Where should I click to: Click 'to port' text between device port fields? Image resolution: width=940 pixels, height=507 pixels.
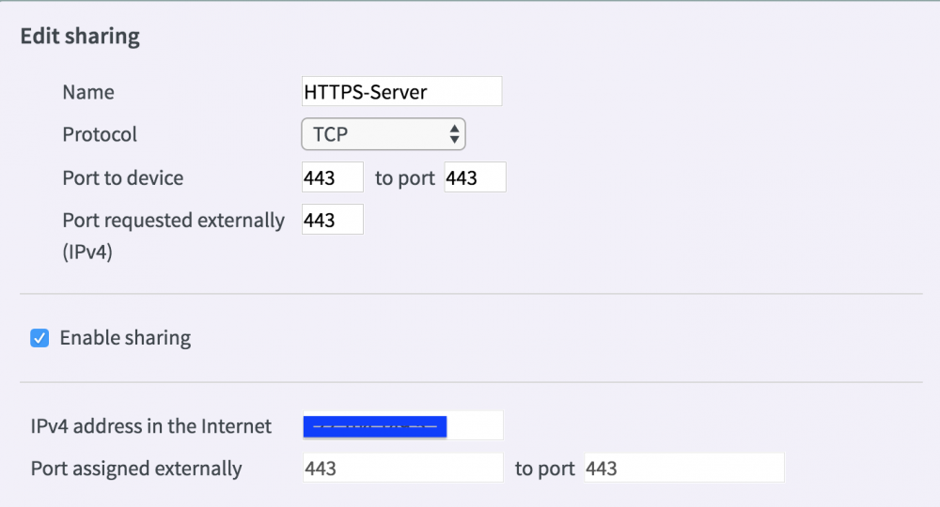(404, 178)
